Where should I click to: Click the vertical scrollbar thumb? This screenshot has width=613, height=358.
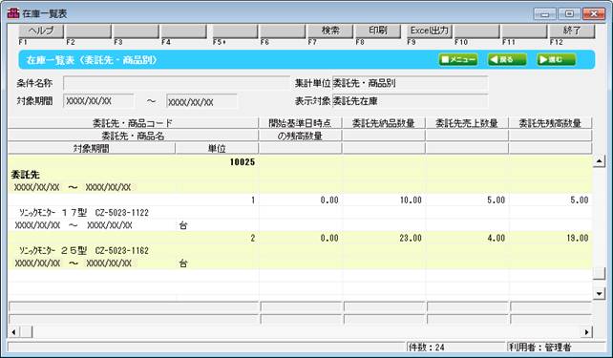tap(599, 273)
